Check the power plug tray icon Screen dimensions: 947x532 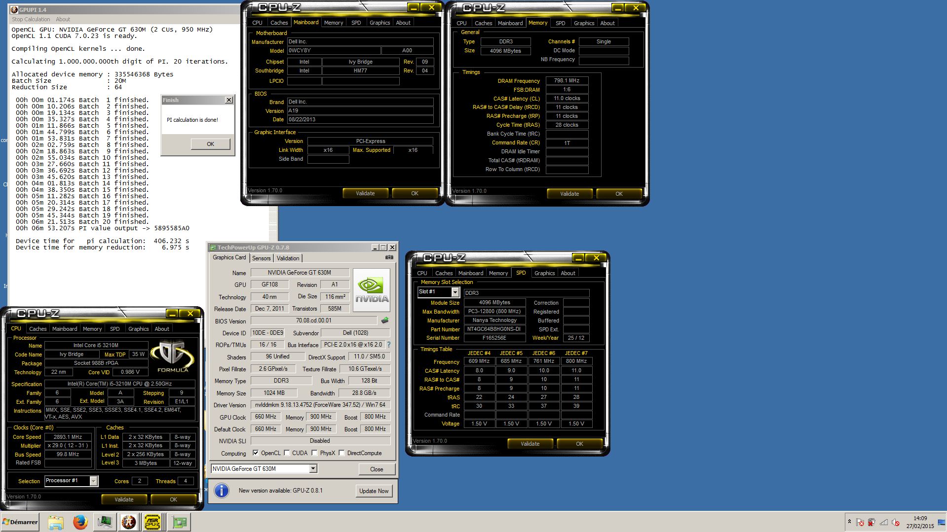(x=872, y=522)
